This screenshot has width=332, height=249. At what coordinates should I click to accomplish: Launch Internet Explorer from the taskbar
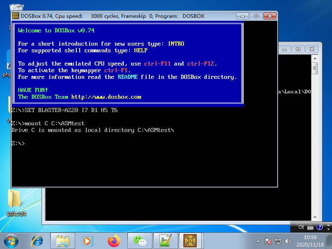click(x=37, y=241)
